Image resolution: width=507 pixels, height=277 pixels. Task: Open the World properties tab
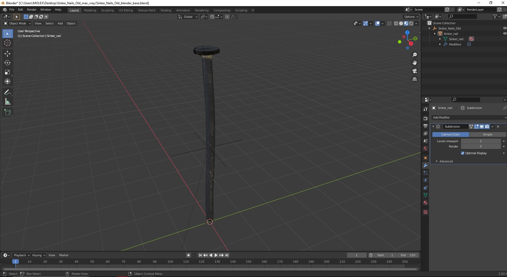[426, 148]
